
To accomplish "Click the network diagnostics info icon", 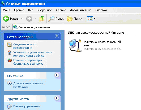I will point(10,83).
